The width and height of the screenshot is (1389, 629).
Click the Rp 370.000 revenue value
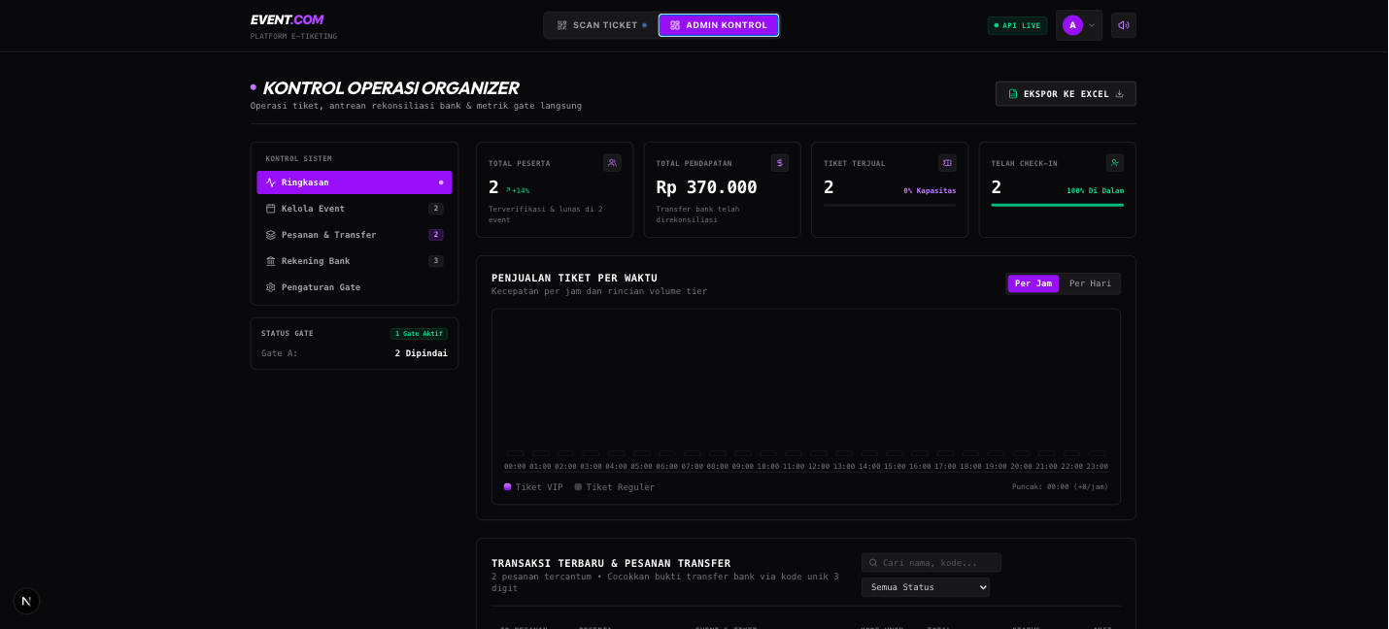tap(706, 187)
